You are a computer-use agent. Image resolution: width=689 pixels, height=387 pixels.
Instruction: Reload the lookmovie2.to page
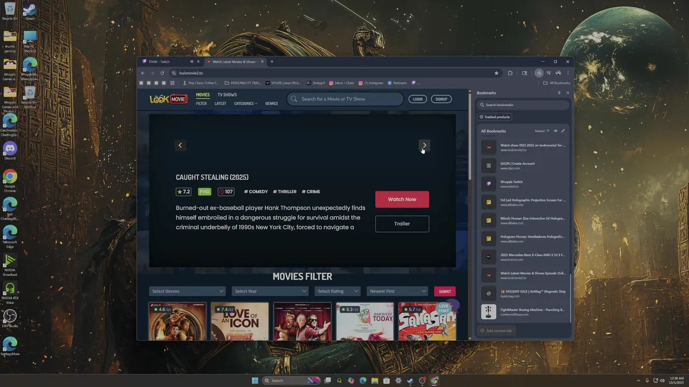tap(162, 73)
